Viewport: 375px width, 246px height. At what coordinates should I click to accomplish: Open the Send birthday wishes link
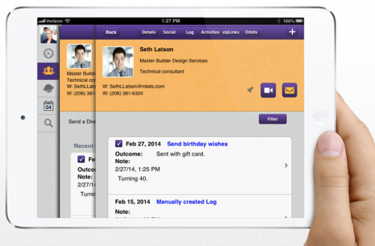tap(197, 144)
